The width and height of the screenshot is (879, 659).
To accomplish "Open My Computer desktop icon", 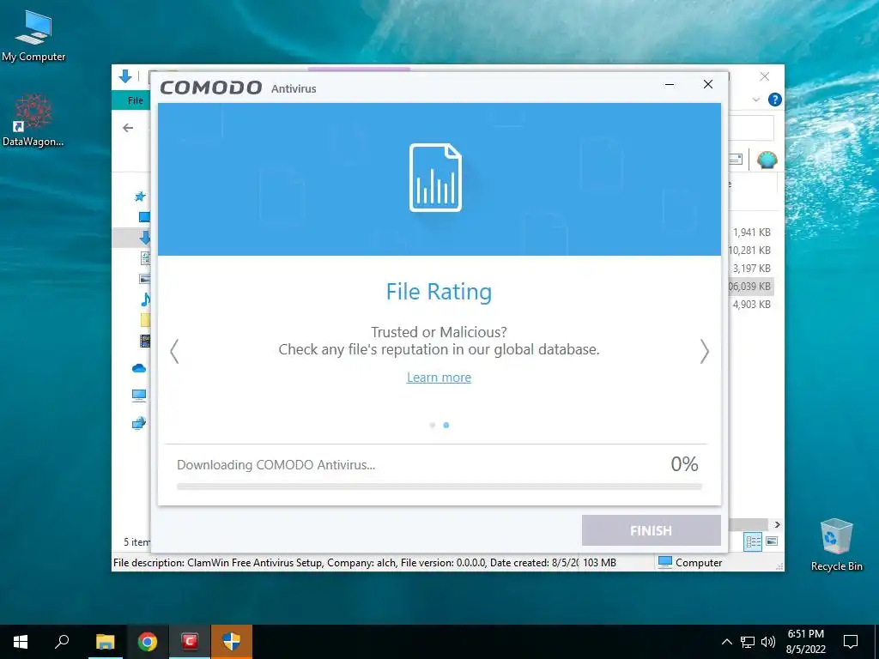I will [x=33, y=36].
